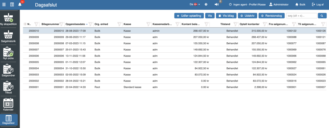This screenshot has width=329, height=128.
Task: Open filter for Bilagsnummer column
Action: point(61,24)
